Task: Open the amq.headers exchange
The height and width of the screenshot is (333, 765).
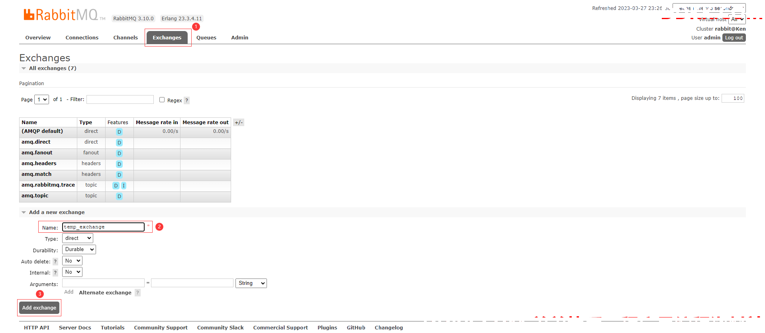Action: (39, 163)
